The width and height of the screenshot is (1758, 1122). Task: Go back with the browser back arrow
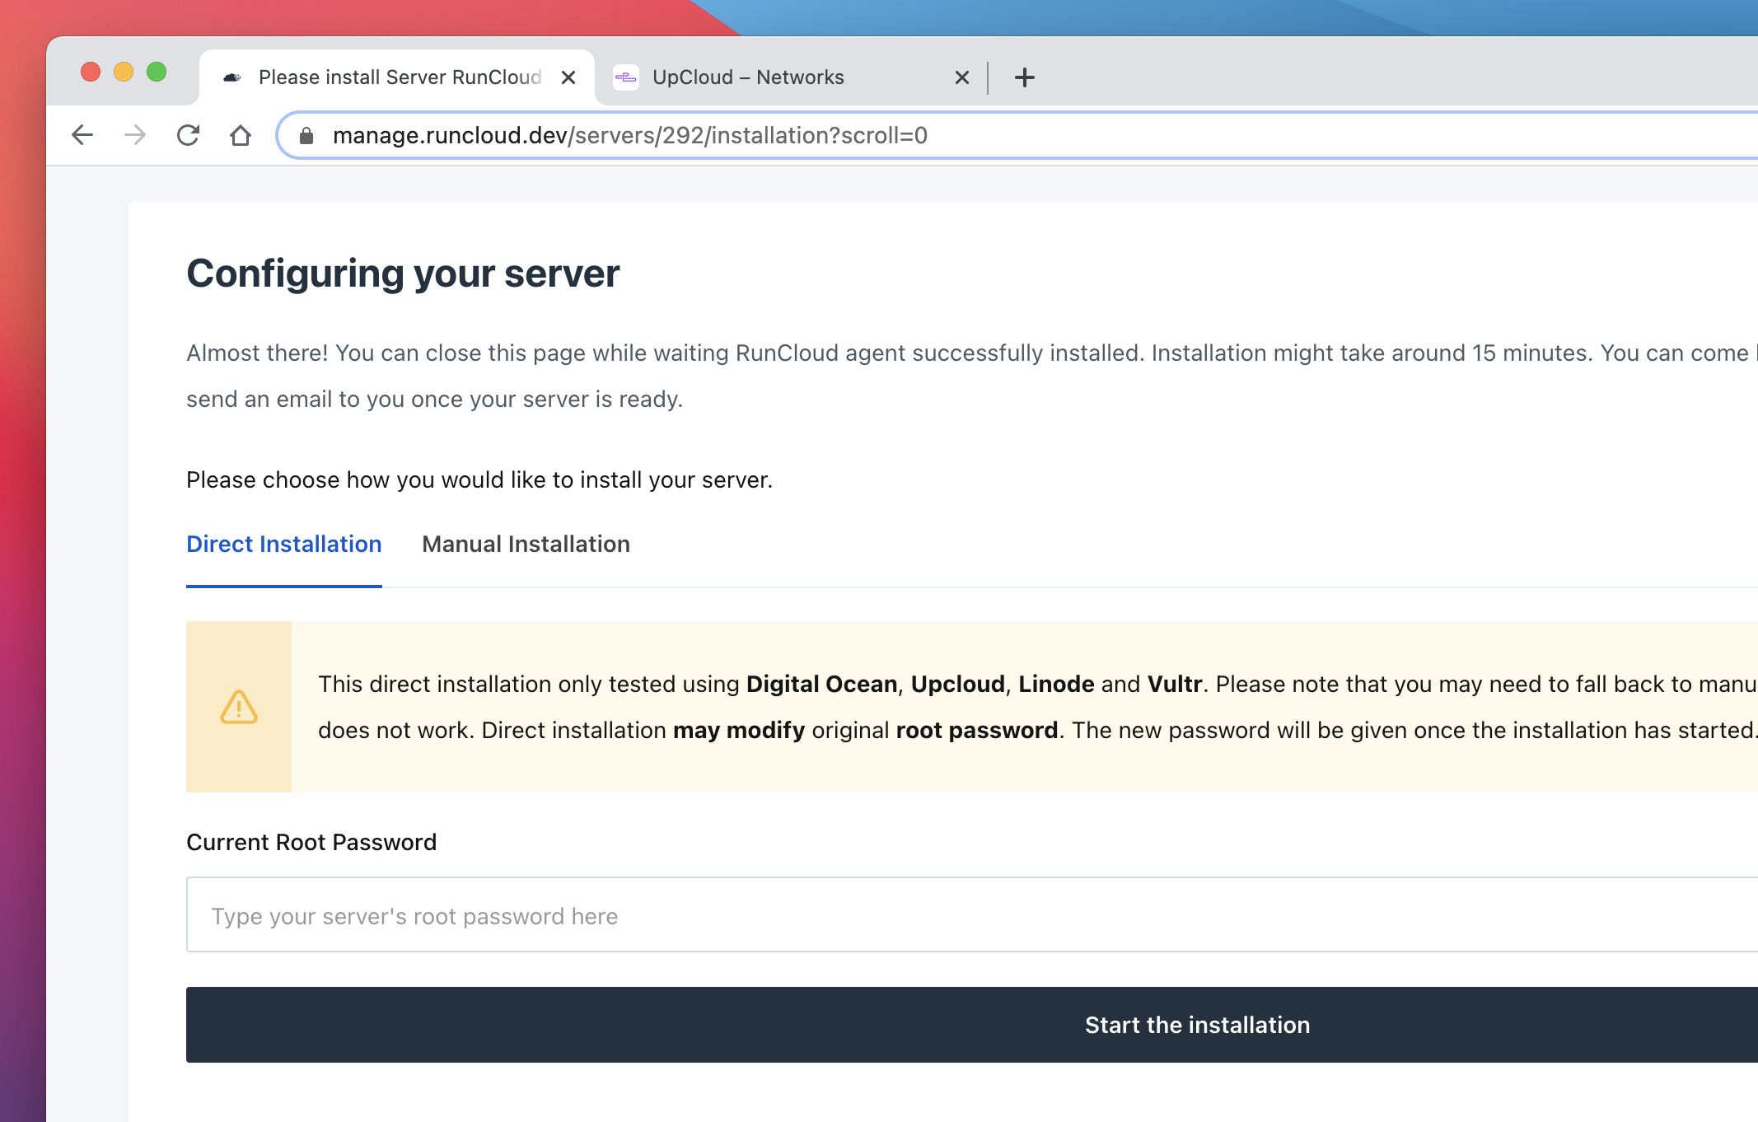pyautogui.click(x=82, y=135)
